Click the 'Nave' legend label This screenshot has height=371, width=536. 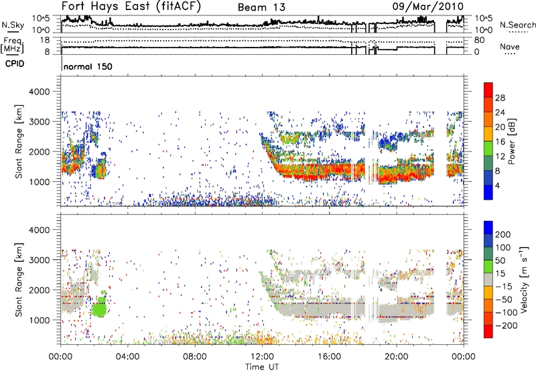pyautogui.click(x=510, y=47)
